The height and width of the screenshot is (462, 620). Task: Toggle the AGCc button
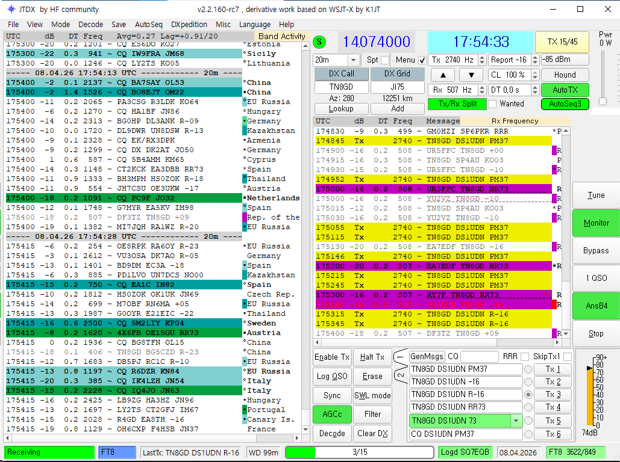[332, 414]
